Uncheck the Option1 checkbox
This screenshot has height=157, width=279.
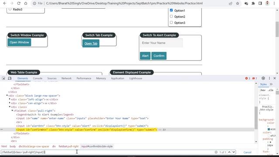point(171,10)
